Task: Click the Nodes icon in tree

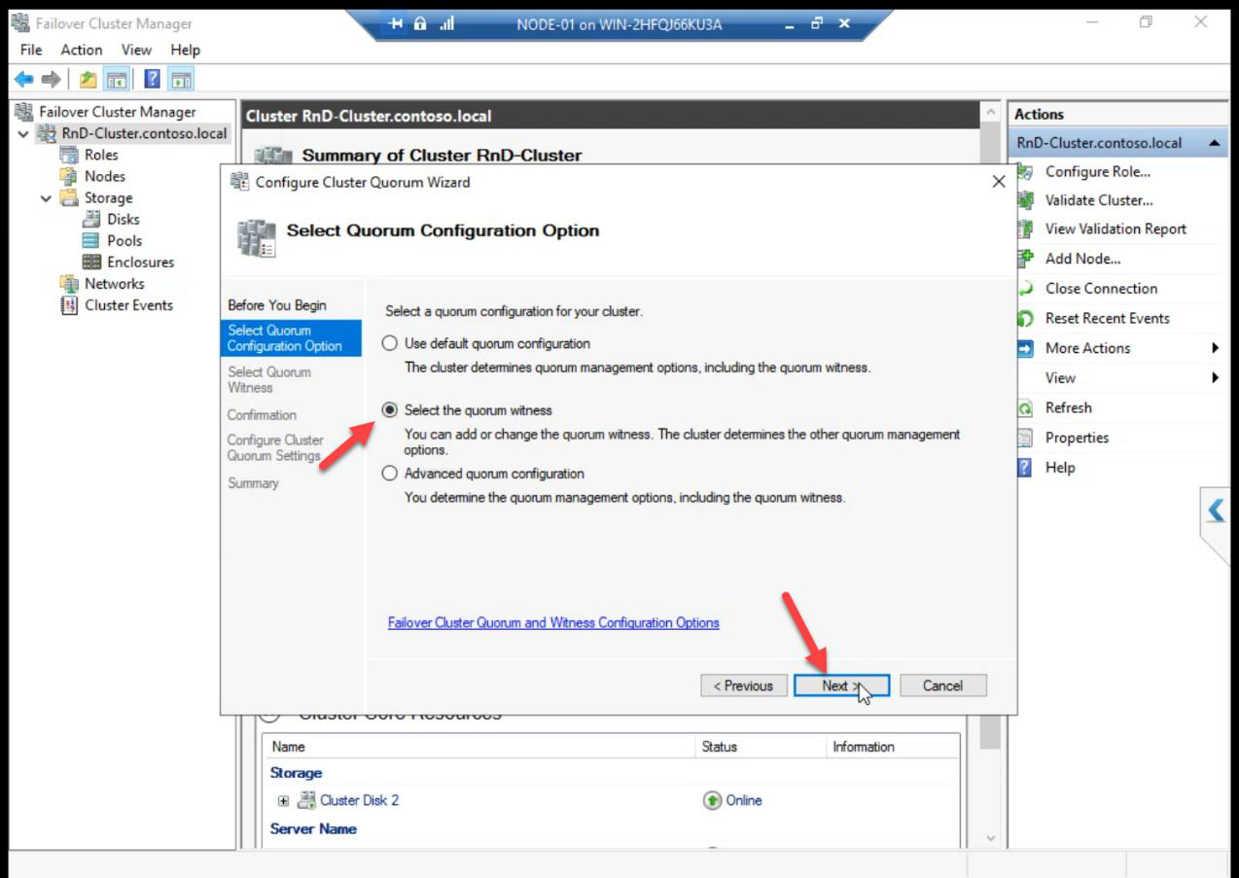Action: pyautogui.click(x=68, y=176)
